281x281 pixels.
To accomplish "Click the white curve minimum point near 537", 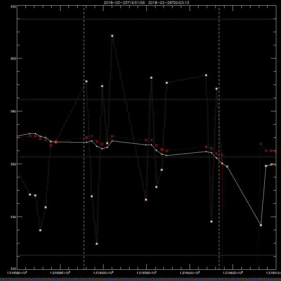I will (x=261, y=225).
